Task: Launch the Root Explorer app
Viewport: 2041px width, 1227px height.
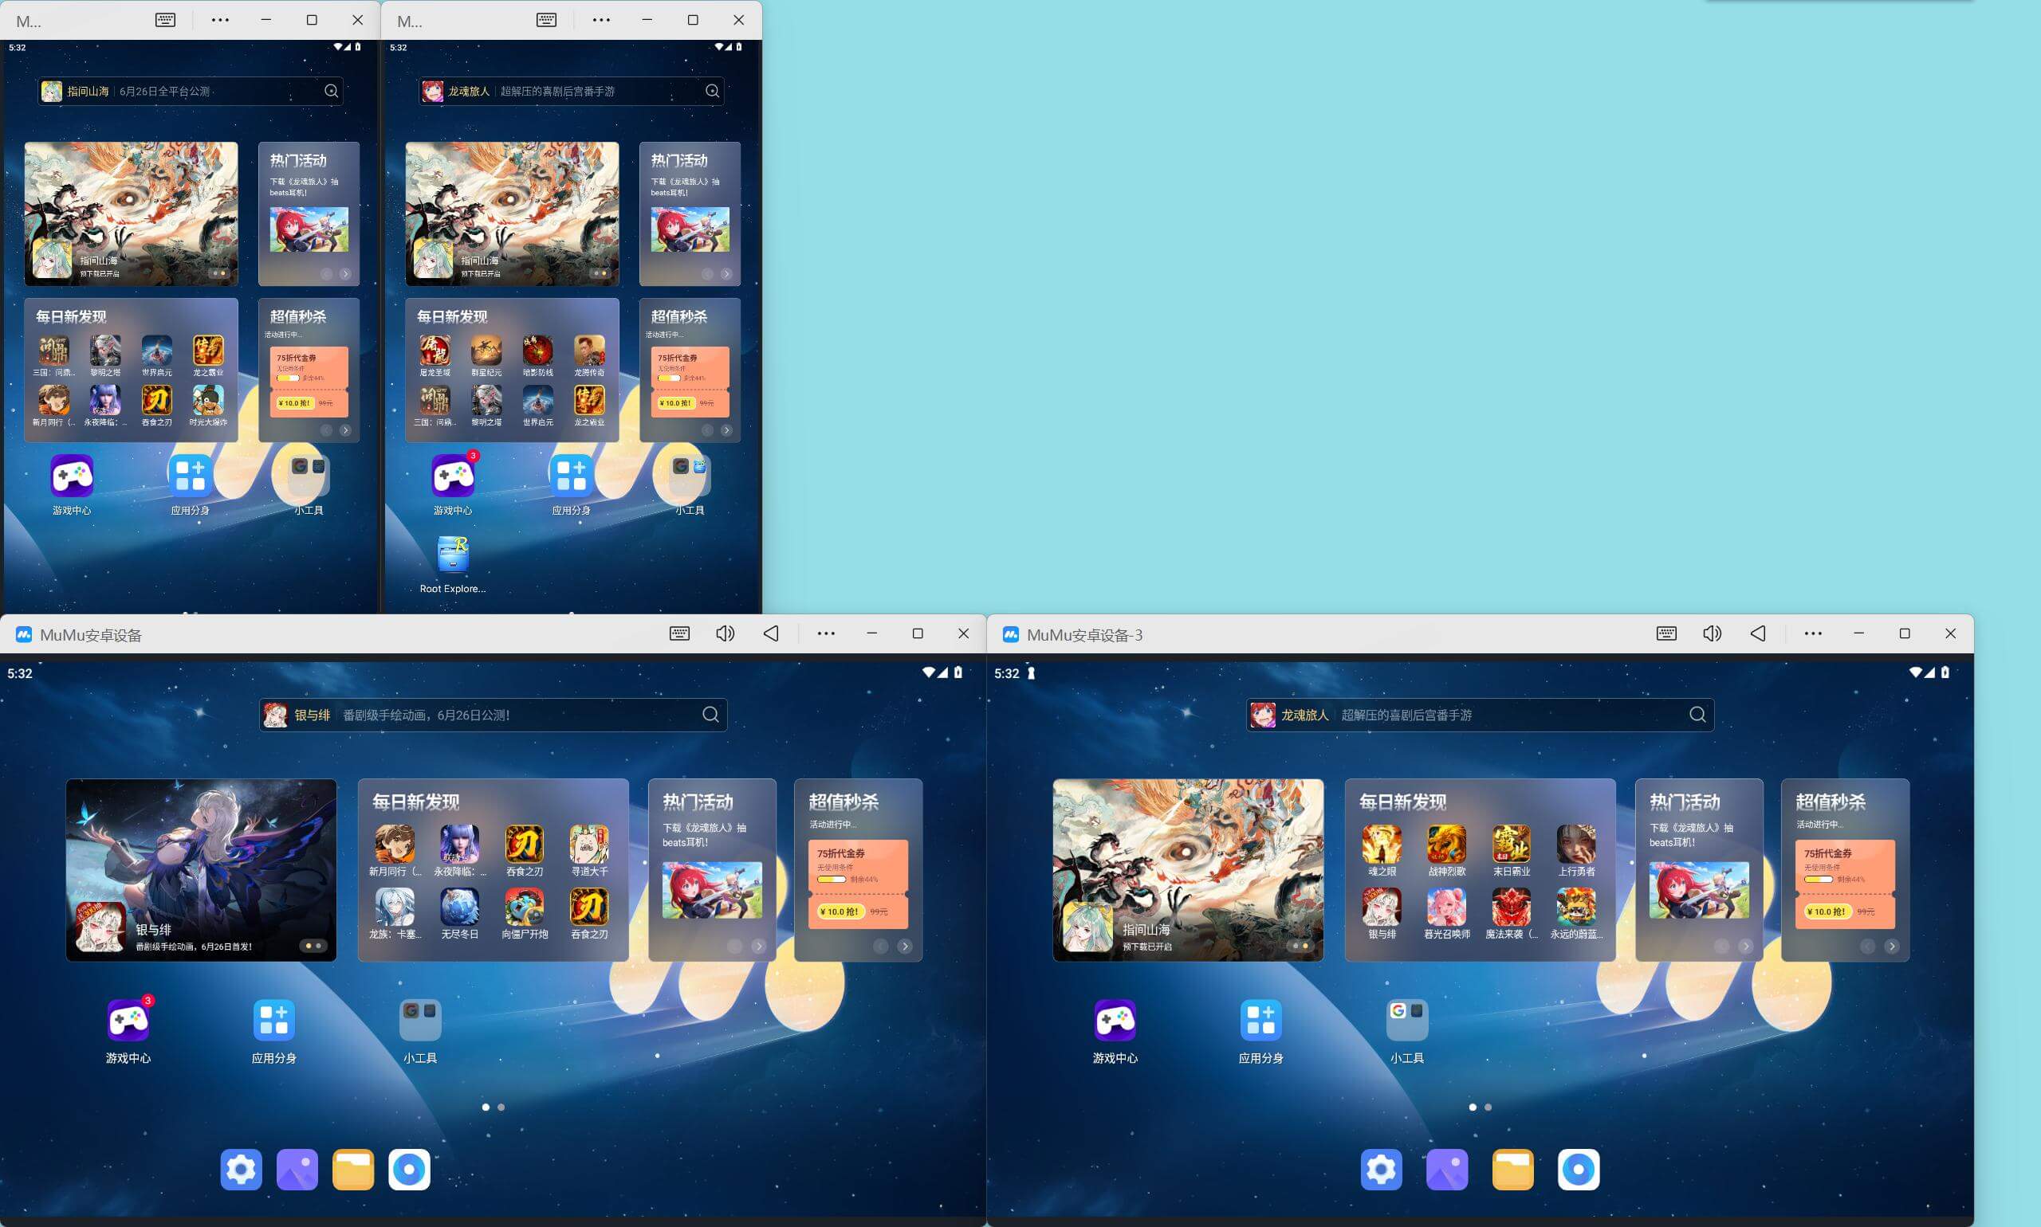Action: tap(453, 555)
